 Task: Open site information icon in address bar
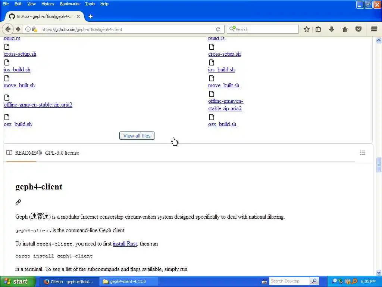28,29
